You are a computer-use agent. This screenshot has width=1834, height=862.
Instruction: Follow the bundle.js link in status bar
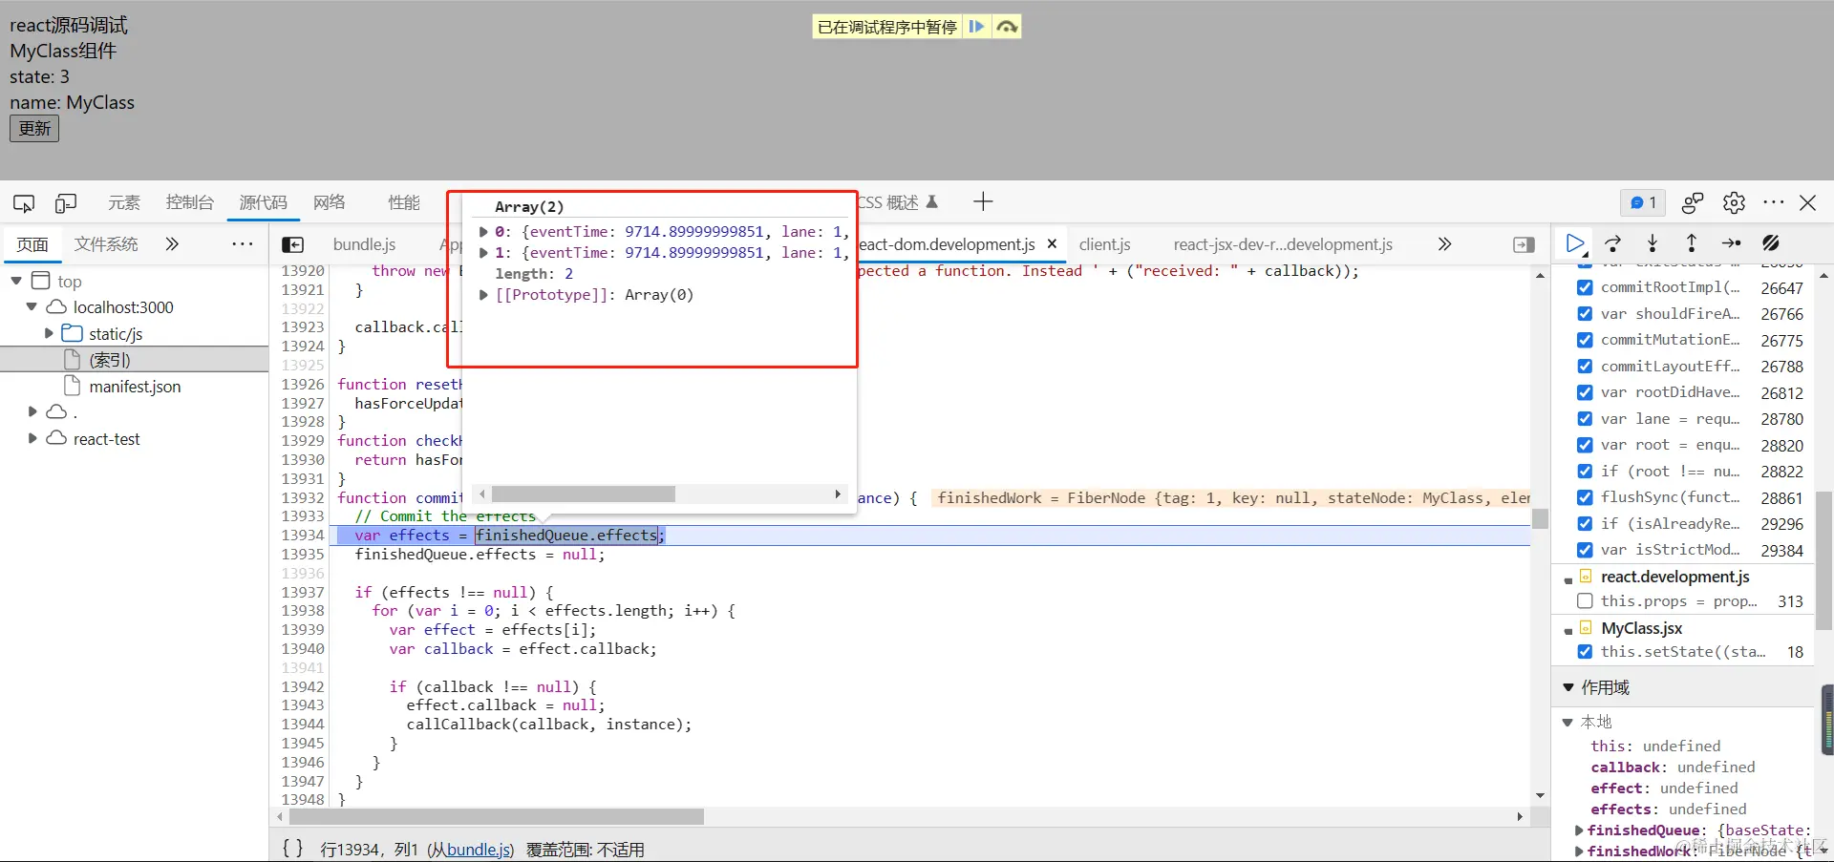tap(479, 849)
